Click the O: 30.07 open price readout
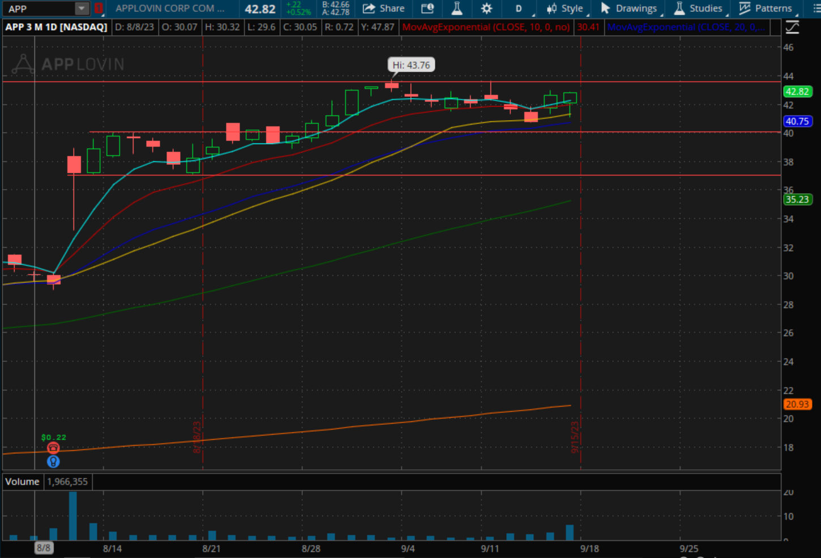 (x=179, y=27)
